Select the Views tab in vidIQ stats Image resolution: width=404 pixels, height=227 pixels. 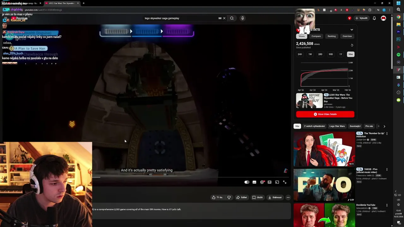pos(302,36)
